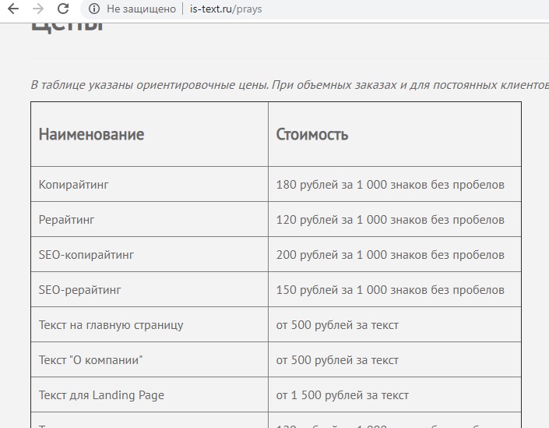
Task: Click the 'Стоимость' table header
Action: 312,134
